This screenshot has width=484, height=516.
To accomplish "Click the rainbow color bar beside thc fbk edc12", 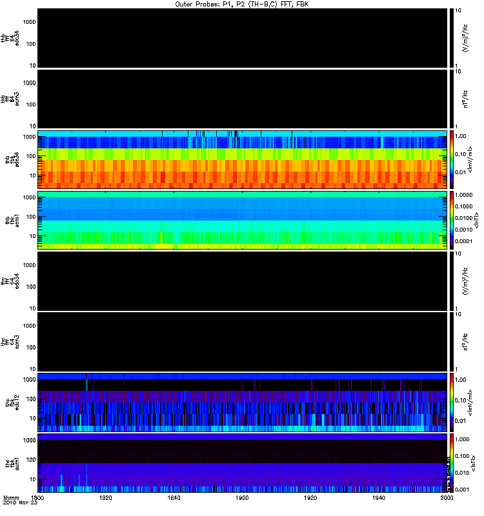I will pyautogui.click(x=452, y=402).
